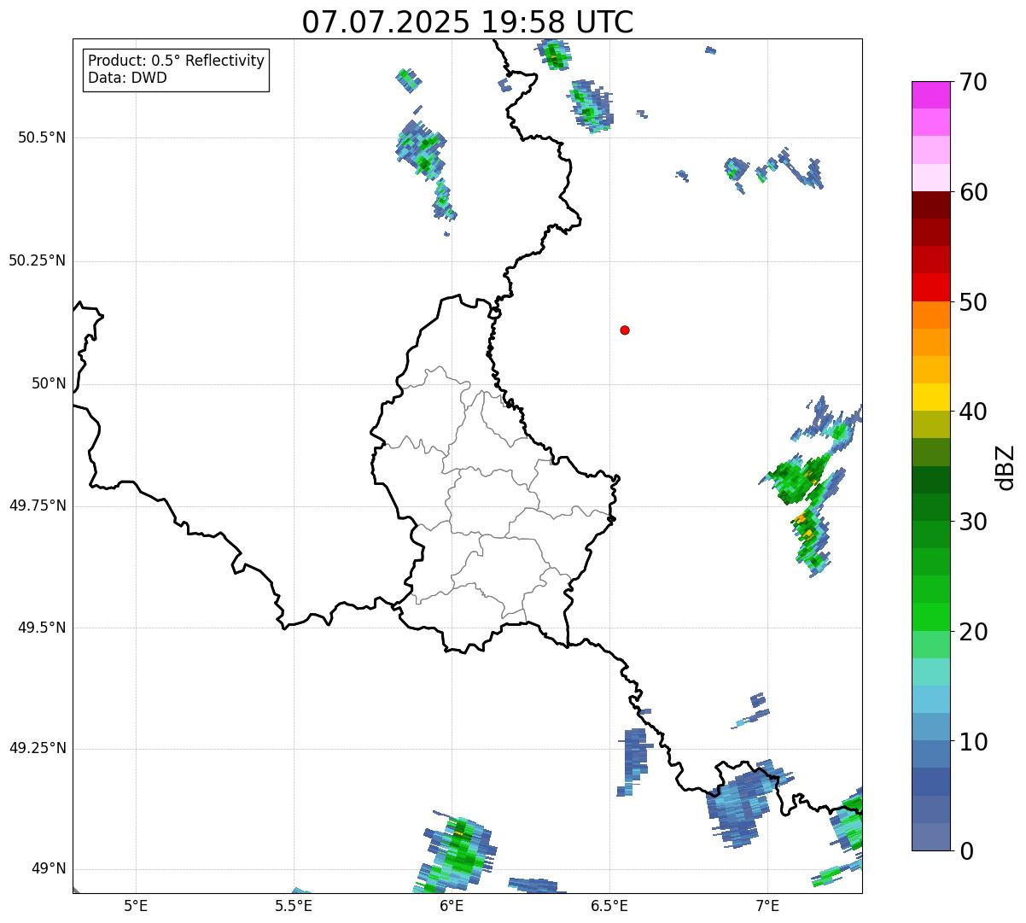The width and height of the screenshot is (1026, 923).
Task: Click the colorbar tick label "10"
Action: (973, 741)
